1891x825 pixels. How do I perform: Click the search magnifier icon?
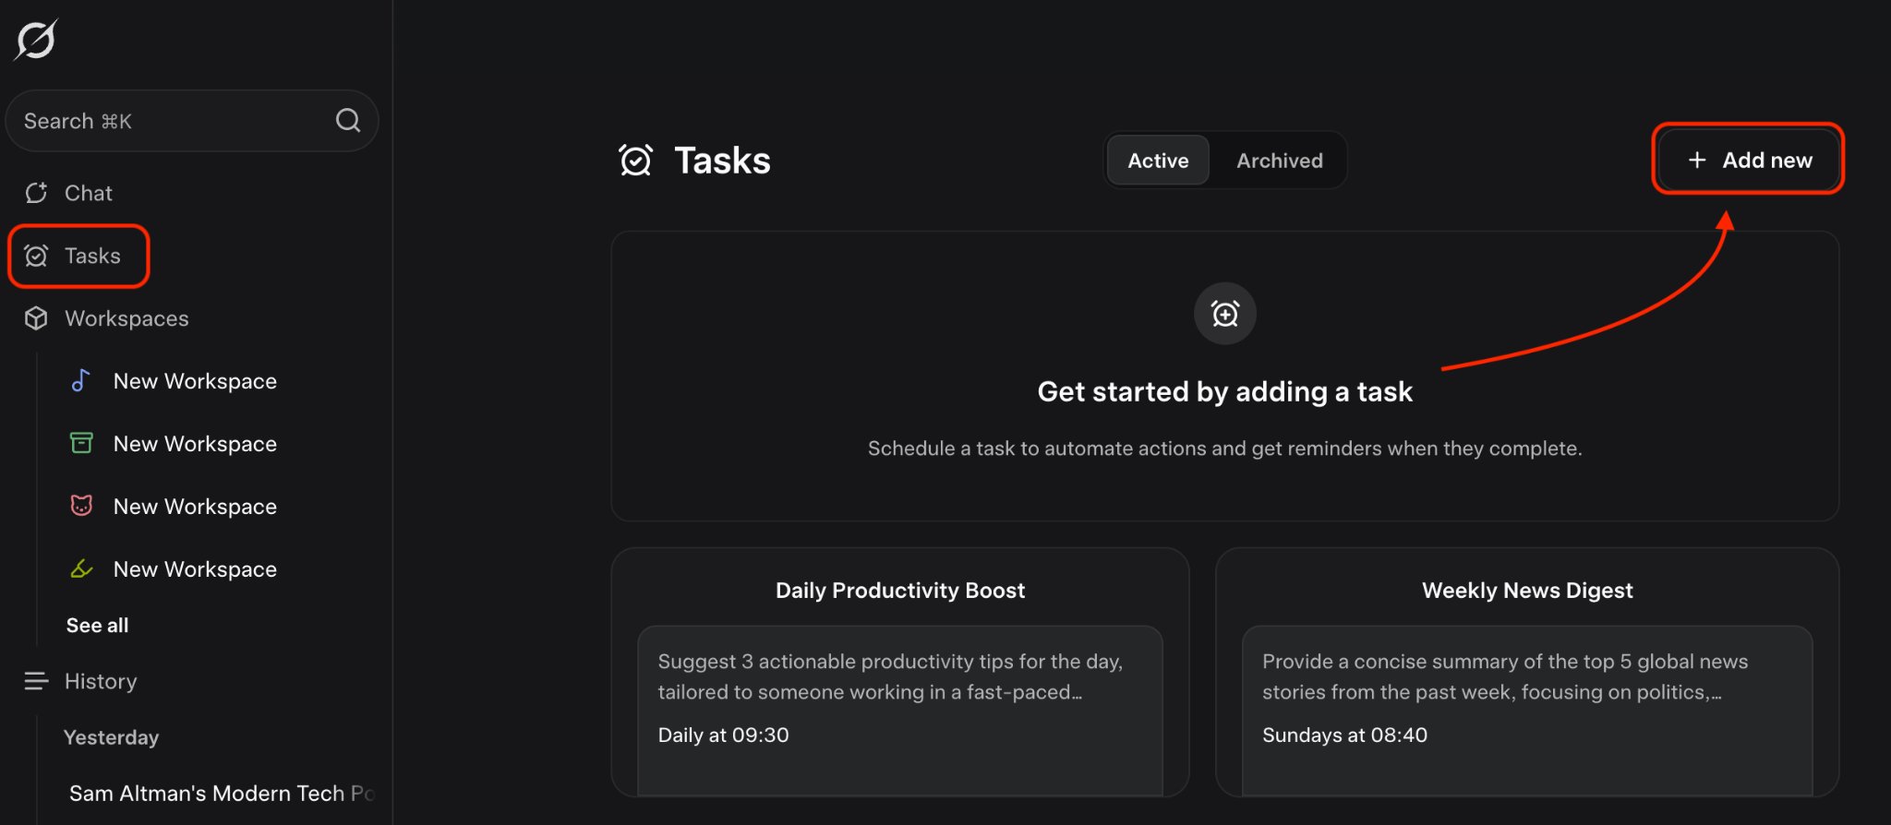(x=348, y=120)
